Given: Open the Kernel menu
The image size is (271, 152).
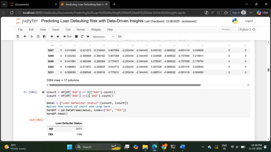Looking at the screenshot, I should click(81, 30).
